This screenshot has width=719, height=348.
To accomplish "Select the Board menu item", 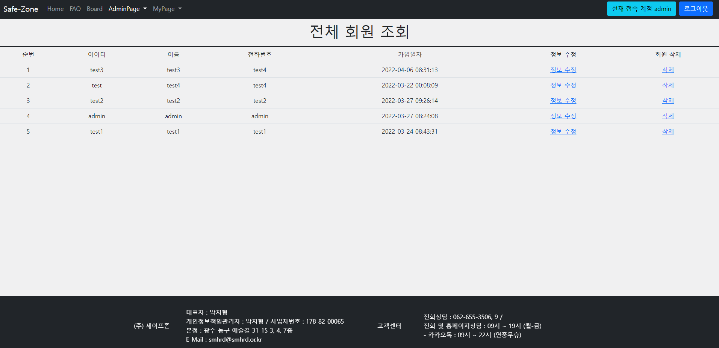I will tap(94, 9).
